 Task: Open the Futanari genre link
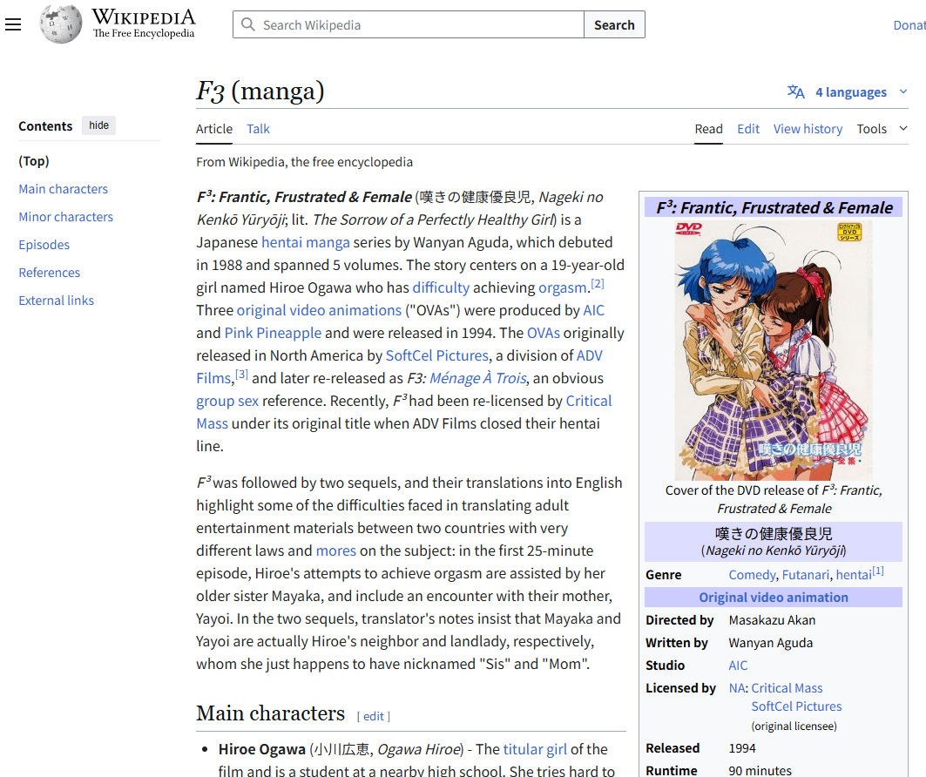click(x=806, y=575)
